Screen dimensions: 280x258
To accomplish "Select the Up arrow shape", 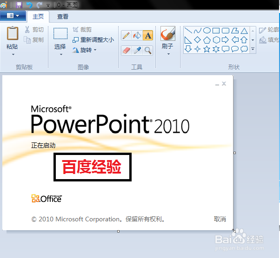I will click(x=244, y=40).
